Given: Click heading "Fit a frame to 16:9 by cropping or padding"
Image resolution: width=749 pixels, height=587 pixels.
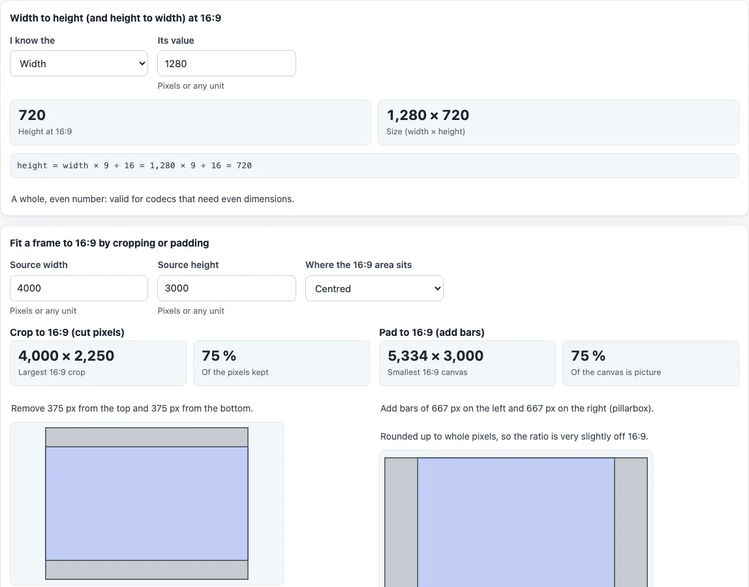Looking at the screenshot, I should 110,243.
